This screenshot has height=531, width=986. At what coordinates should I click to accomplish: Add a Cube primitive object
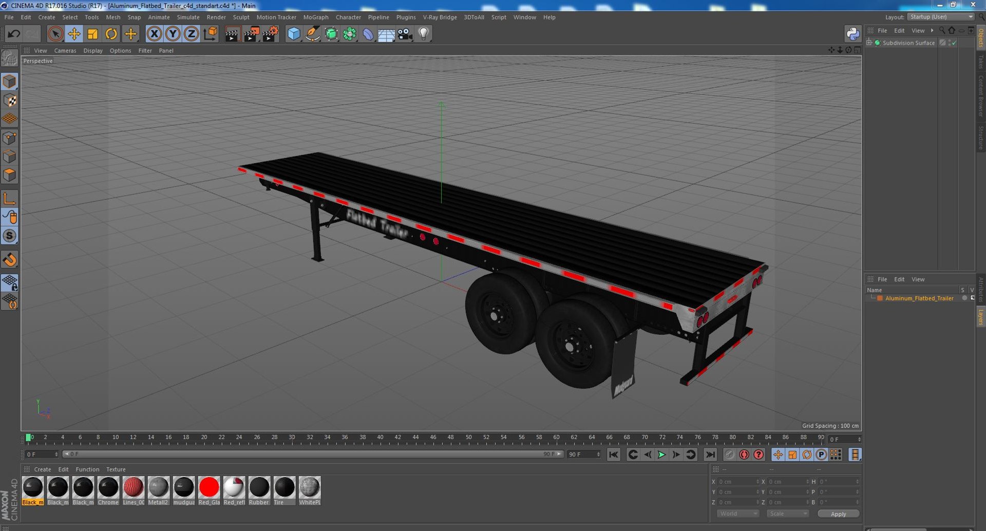pyautogui.click(x=294, y=34)
